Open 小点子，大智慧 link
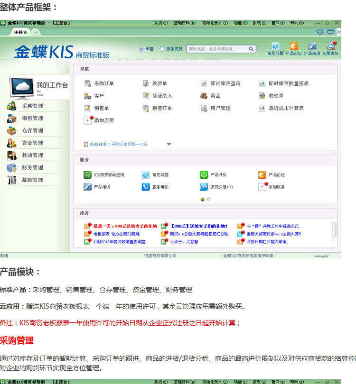The height and width of the screenshot is (384, 356). tap(184, 242)
